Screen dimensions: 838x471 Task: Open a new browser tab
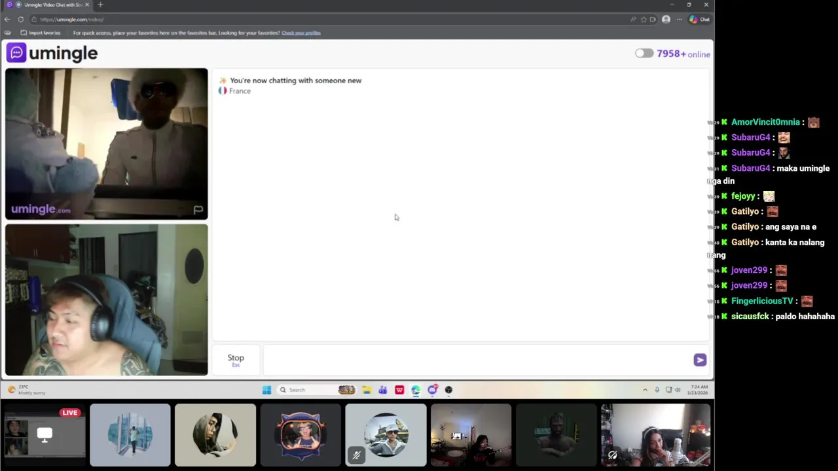[x=100, y=5]
